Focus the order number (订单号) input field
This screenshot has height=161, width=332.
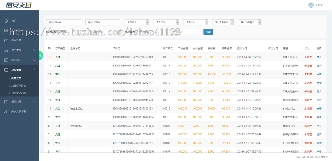pyautogui.click(x=103, y=22)
